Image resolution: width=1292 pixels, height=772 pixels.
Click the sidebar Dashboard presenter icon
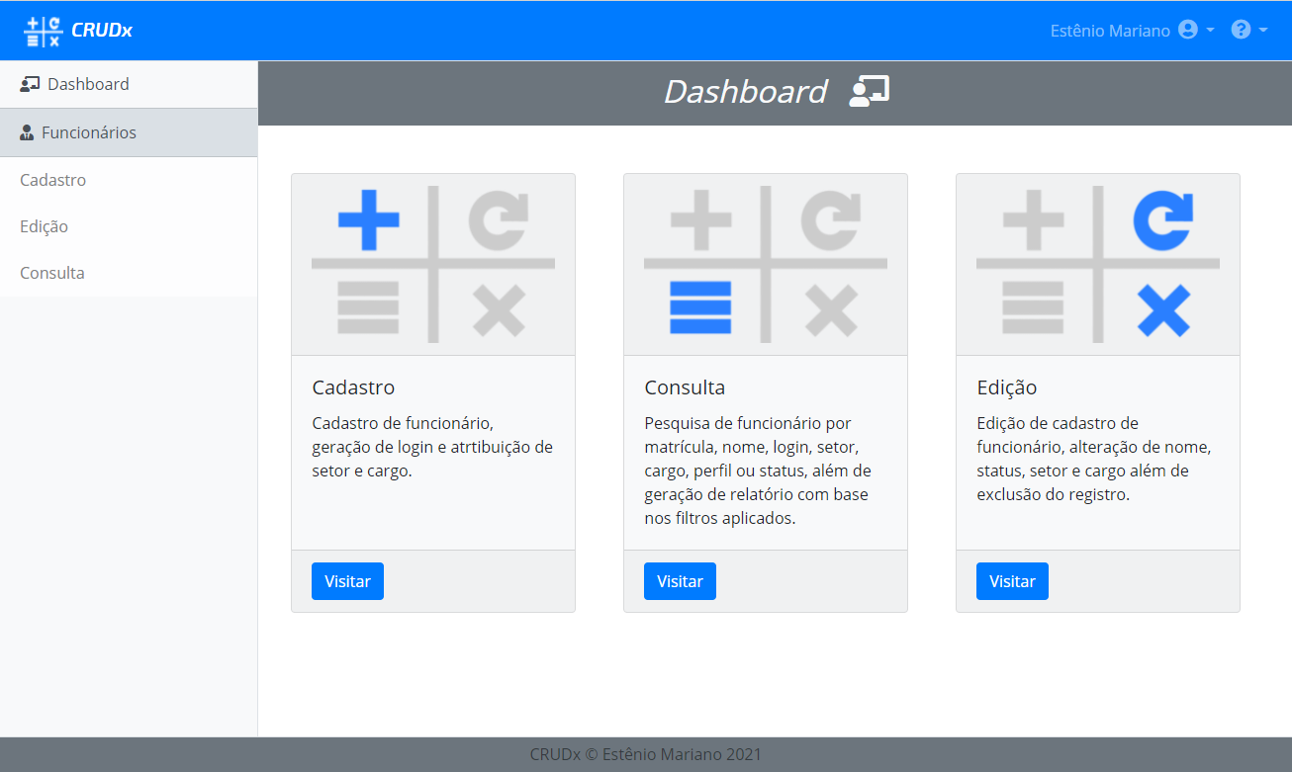[30, 84]
